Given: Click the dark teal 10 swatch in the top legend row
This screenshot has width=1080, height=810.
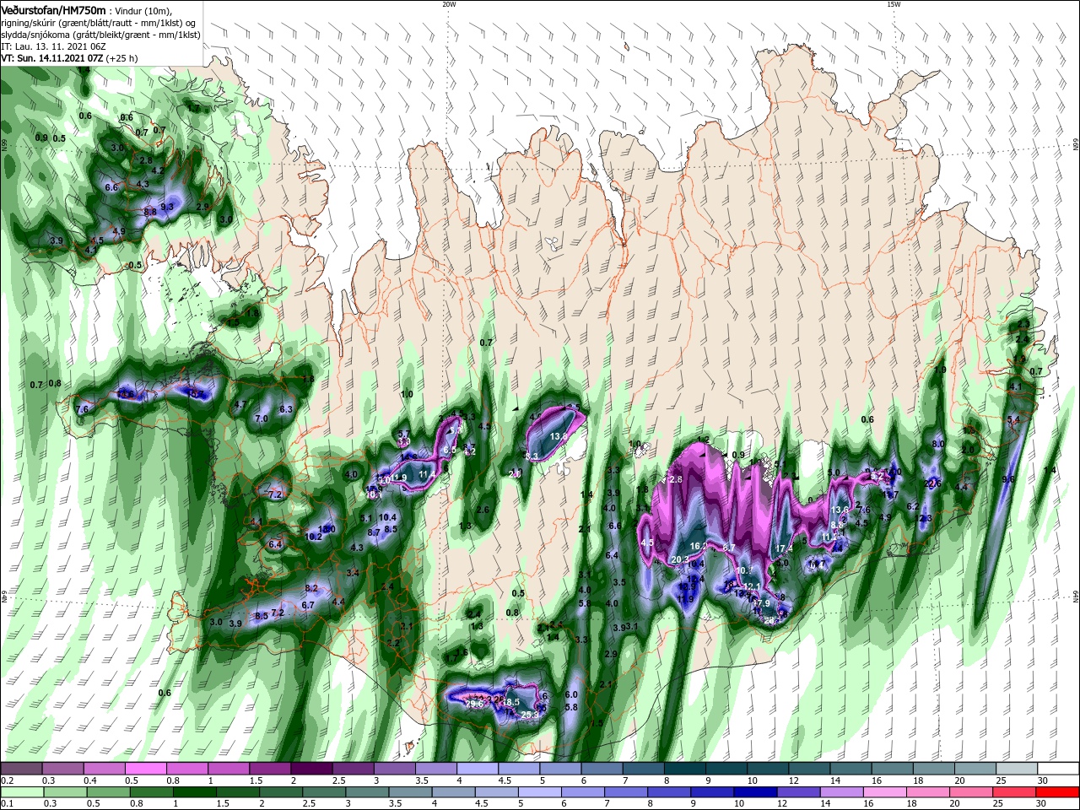Looking at the screenshot, I should click(767, 769).
